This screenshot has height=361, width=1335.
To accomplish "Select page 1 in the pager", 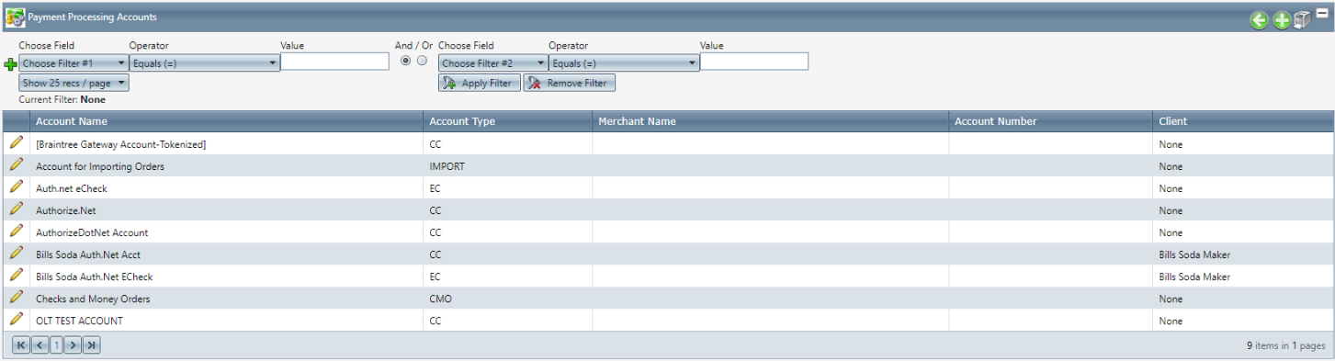I will pos(56,345).
